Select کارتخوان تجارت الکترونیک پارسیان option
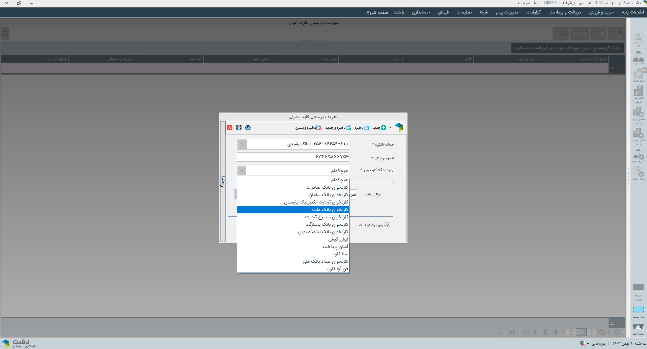The width and height of the screenshot is (647, 349). (293, 202)
